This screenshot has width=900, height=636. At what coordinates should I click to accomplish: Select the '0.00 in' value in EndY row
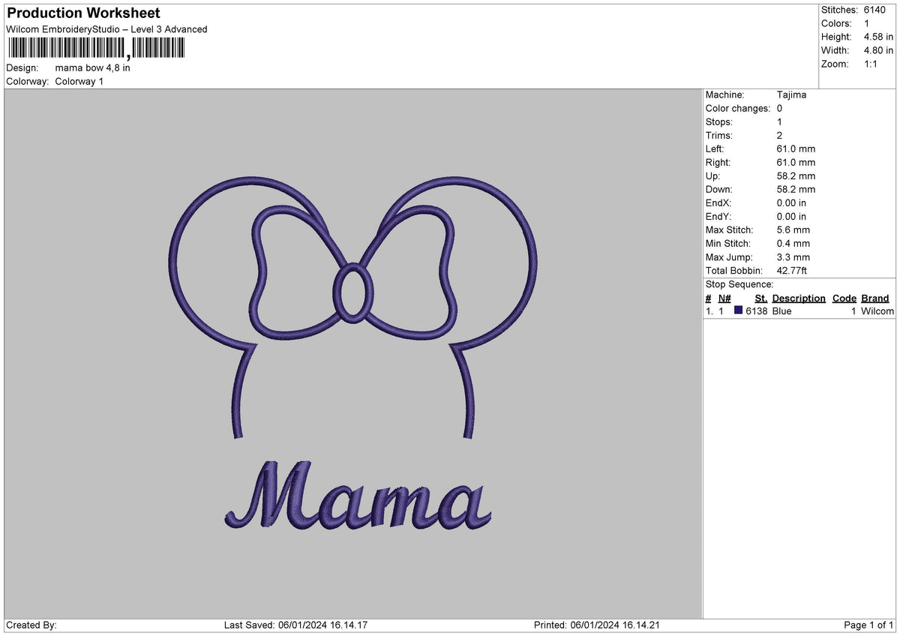792,217
